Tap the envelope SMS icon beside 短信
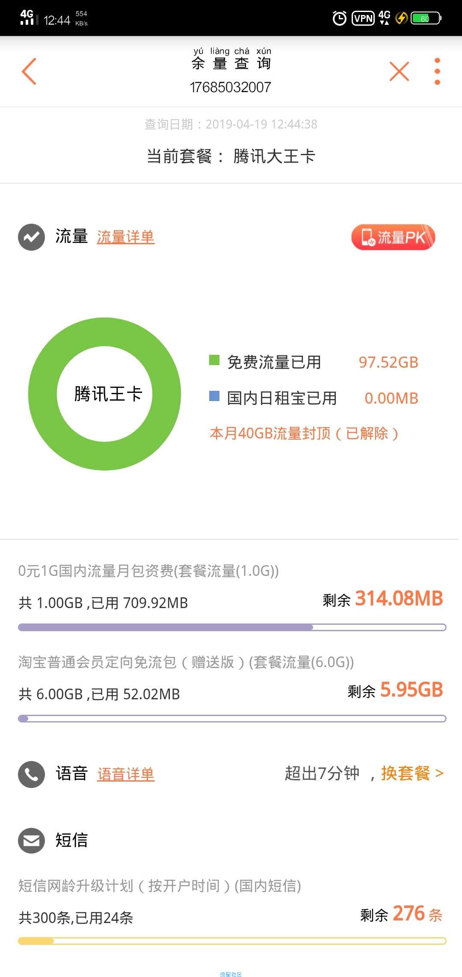Screen dimensions: 462x977 point(31,840)
